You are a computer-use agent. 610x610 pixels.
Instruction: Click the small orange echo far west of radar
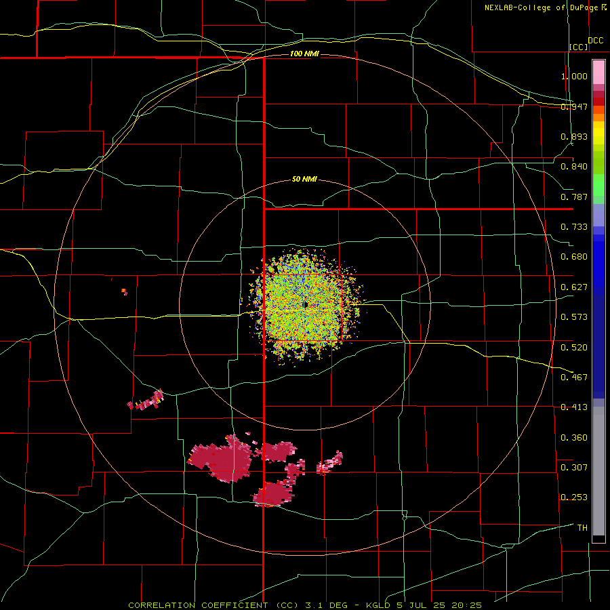click(124, 291)
